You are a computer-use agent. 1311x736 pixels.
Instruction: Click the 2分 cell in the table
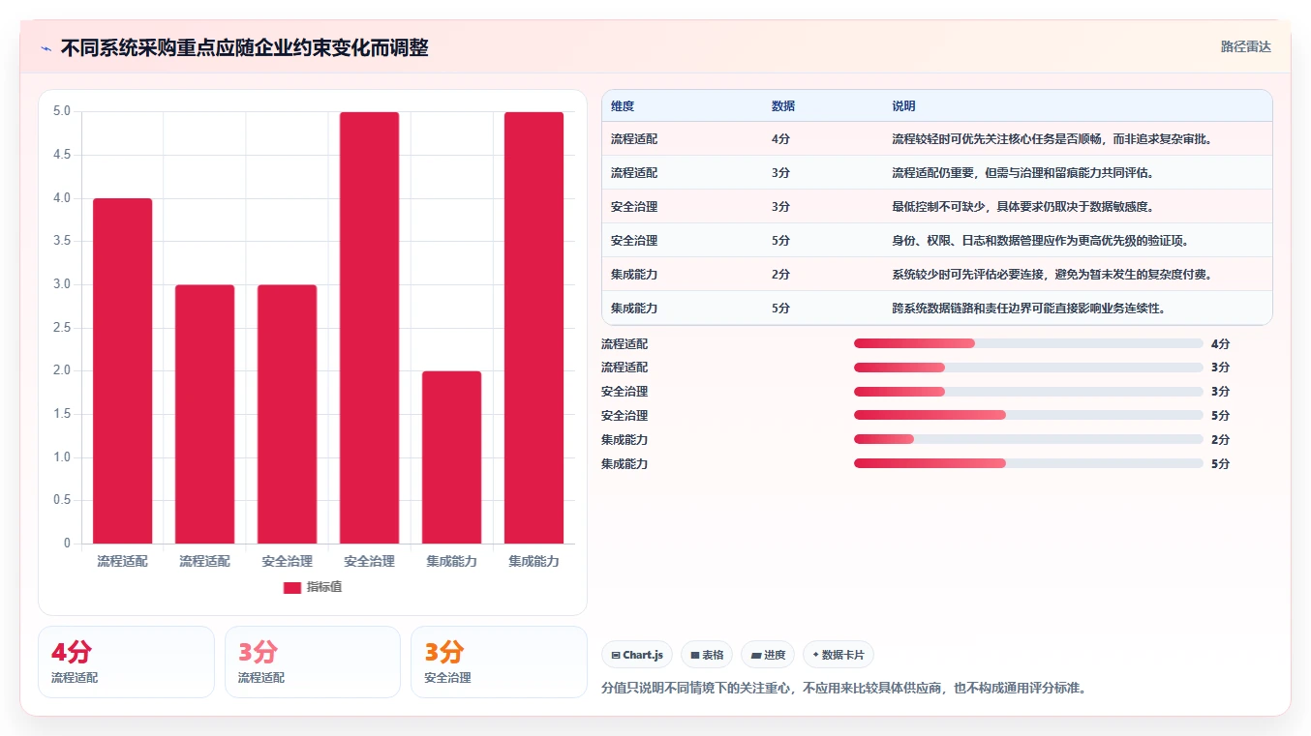pos(780,275)
